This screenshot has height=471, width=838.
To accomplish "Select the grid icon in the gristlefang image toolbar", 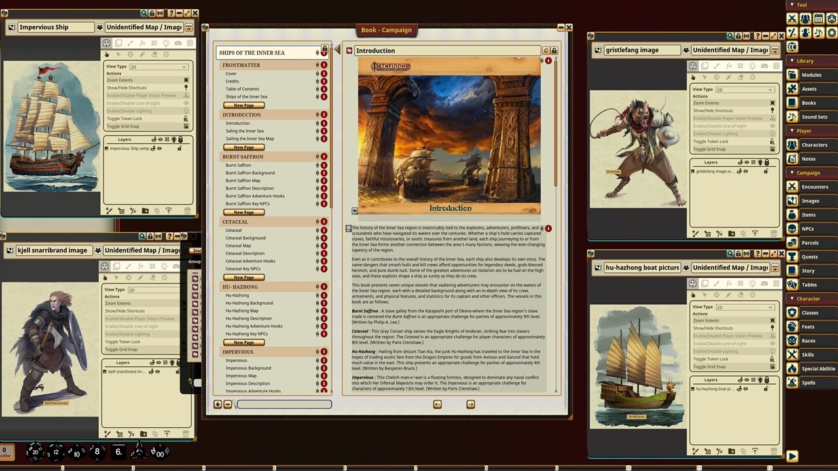I will click(776, 66).
